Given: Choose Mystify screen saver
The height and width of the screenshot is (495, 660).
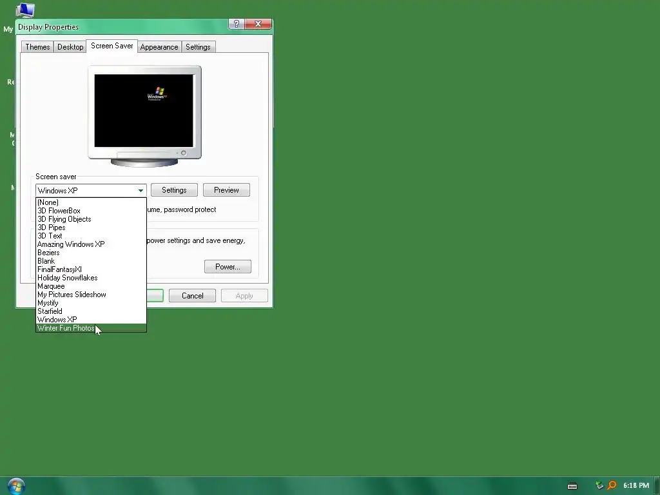Looking at the screenshot, I should [x=91, y=303].
